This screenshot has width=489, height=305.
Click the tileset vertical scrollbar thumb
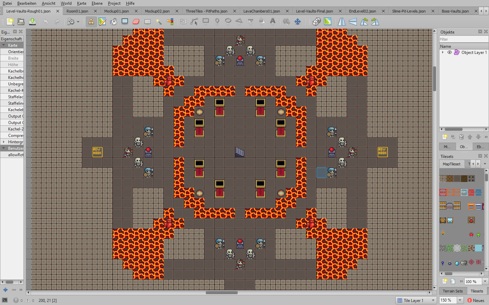[x=487, y=178]
